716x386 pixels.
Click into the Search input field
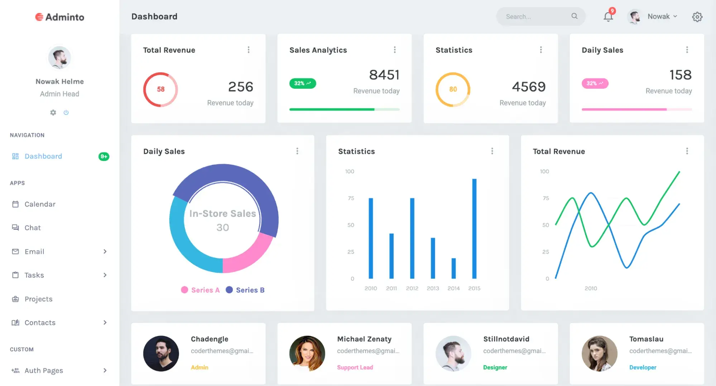coord(534,16)
